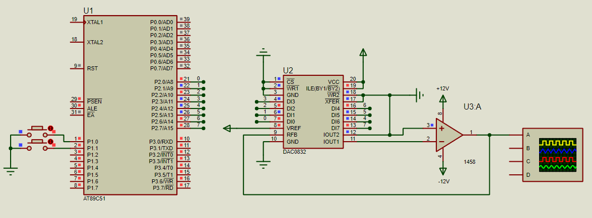Viewport: 592px width, 218px height.
Task: Click the XTAL1 pin on U1
Action: 95,22
